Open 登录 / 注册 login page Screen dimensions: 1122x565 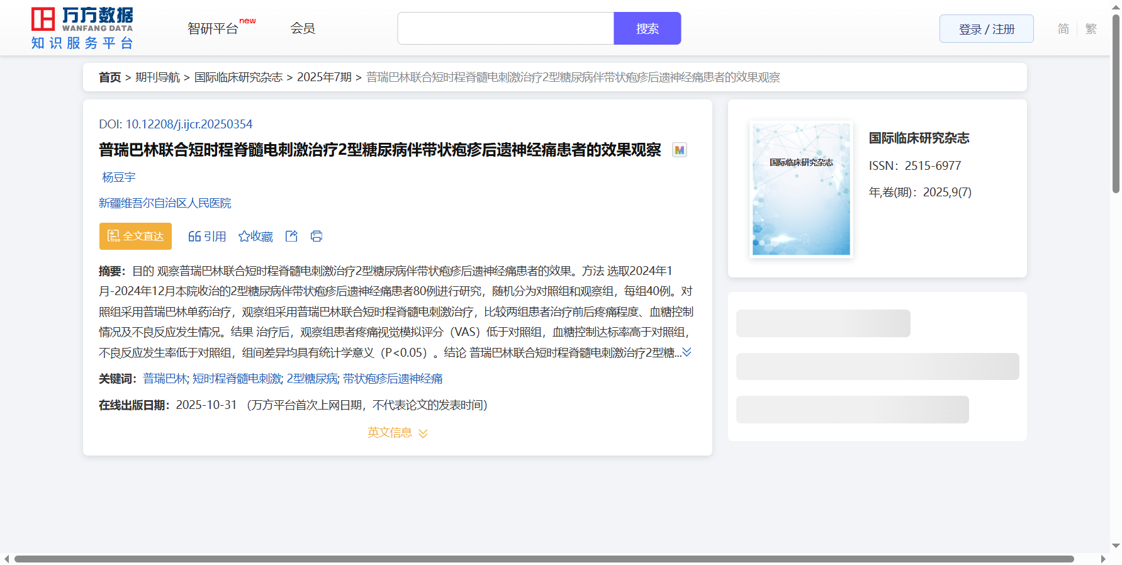click(x=986, y=29)
